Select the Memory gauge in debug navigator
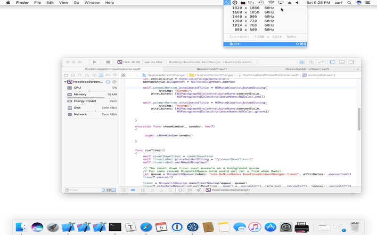Image resolution: width=377 pixels, height=235 pixels. (x=80, y=94)
